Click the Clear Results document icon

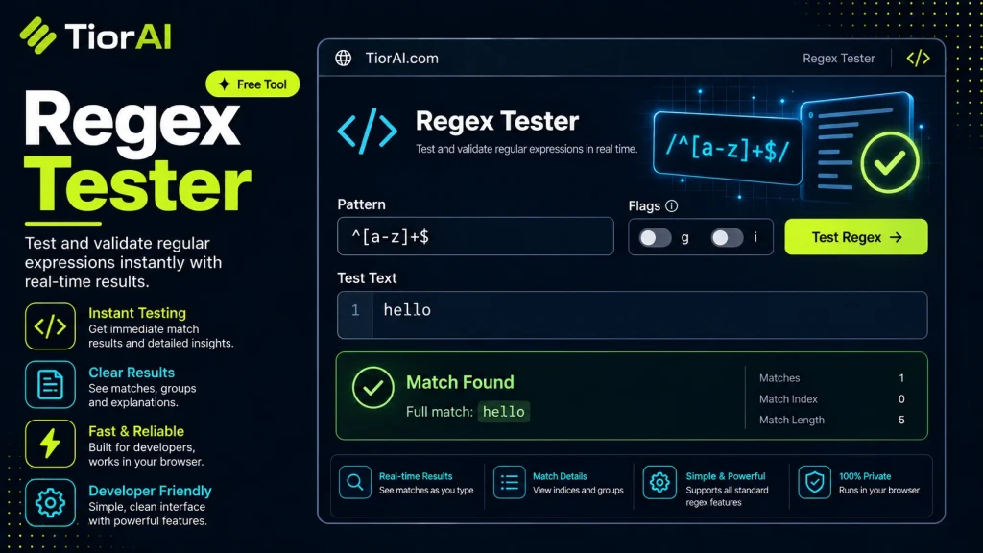pos(50,384)
